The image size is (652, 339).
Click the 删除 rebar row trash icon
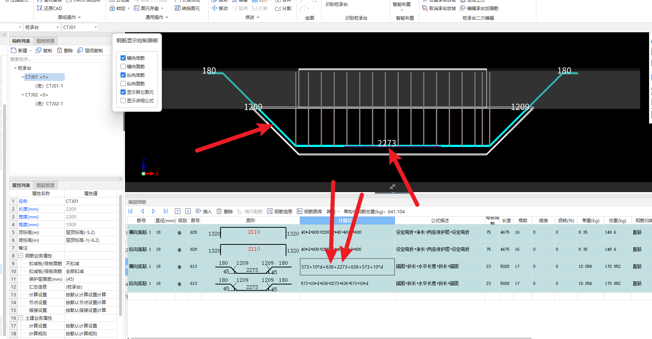[219, 211]
